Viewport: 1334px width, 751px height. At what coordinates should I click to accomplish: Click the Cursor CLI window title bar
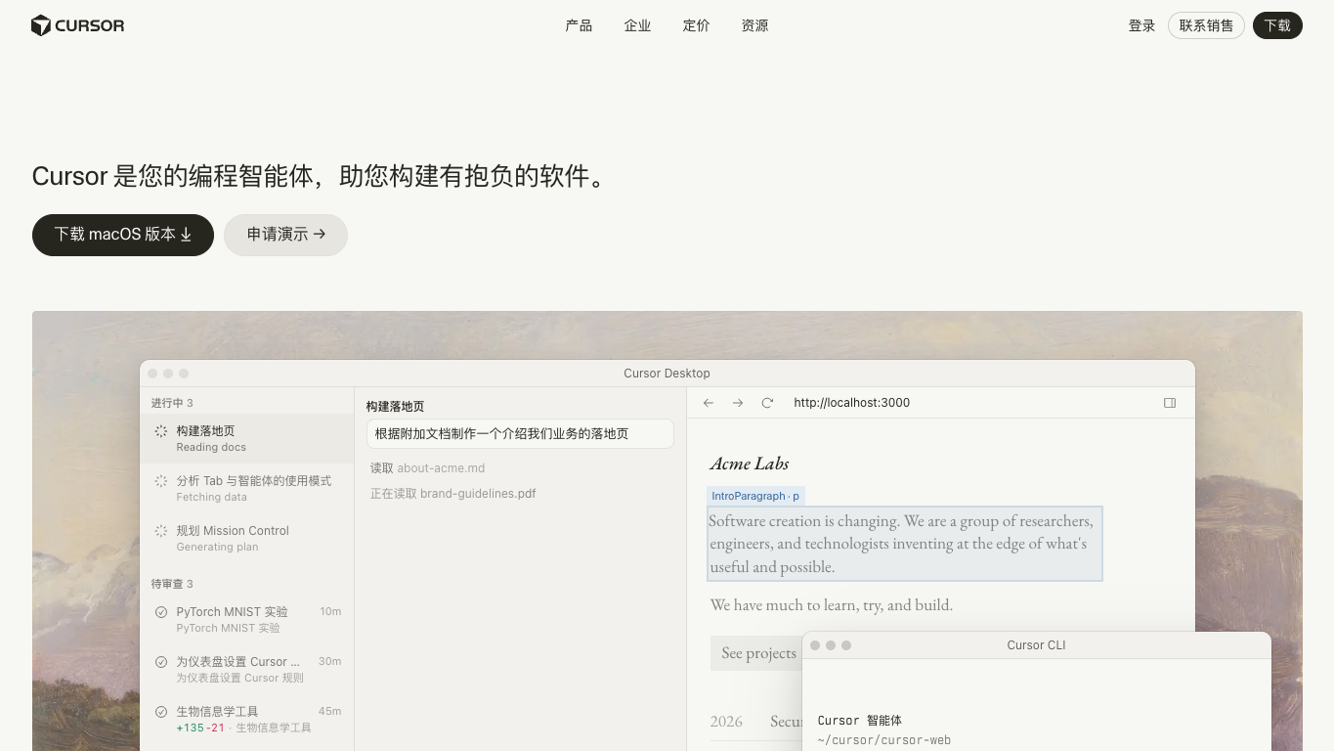pyautogui.click(x=1036, y=645)
